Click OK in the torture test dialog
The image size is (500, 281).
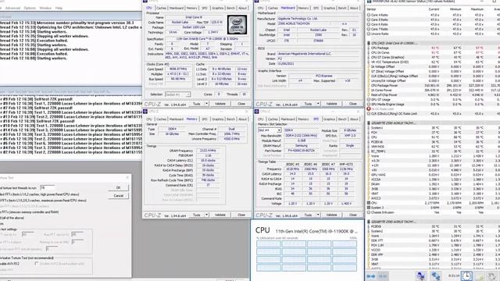pyautogui.click(x=118, y=187)
